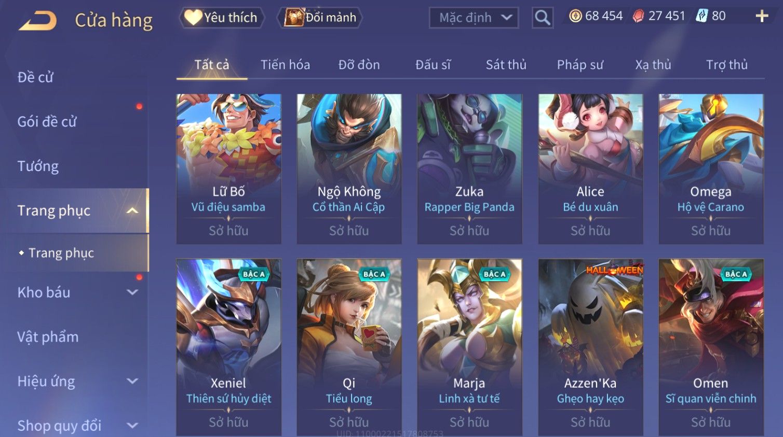Collapse the Trang phục sidebar section
This screenshot has height=437, width=783.
[x=132, y=210]
